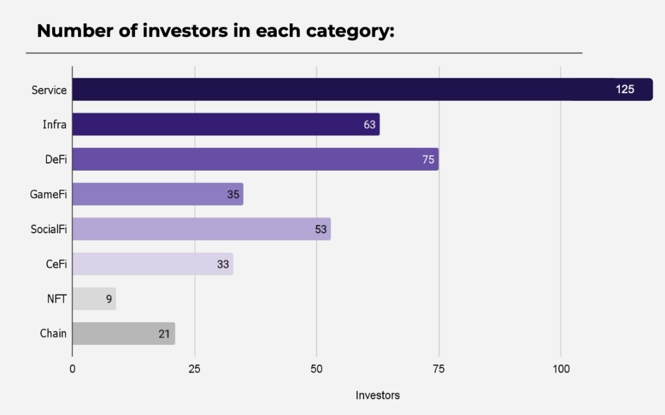665x415 pixels.
Task: Click the DeFi category label
Action: pyautogui.click(x=56, y=159)
